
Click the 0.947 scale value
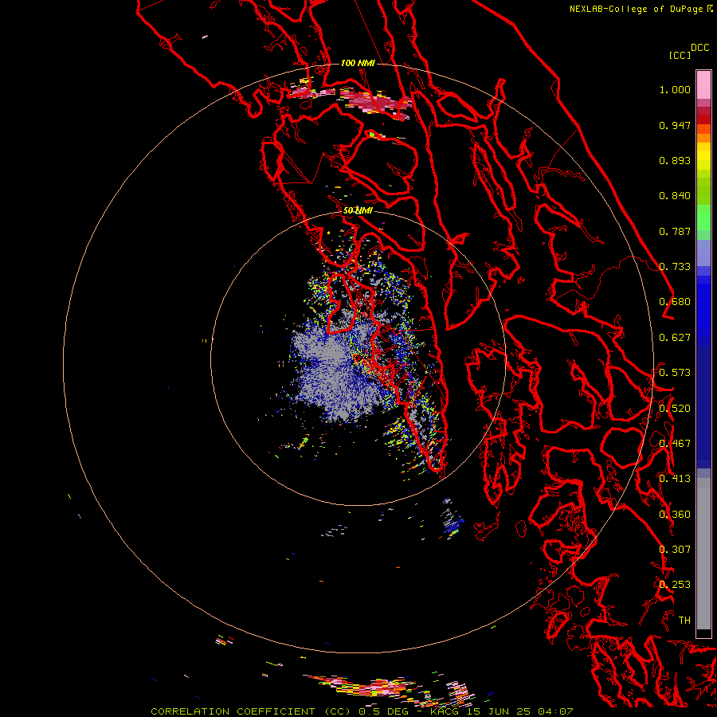675,125
